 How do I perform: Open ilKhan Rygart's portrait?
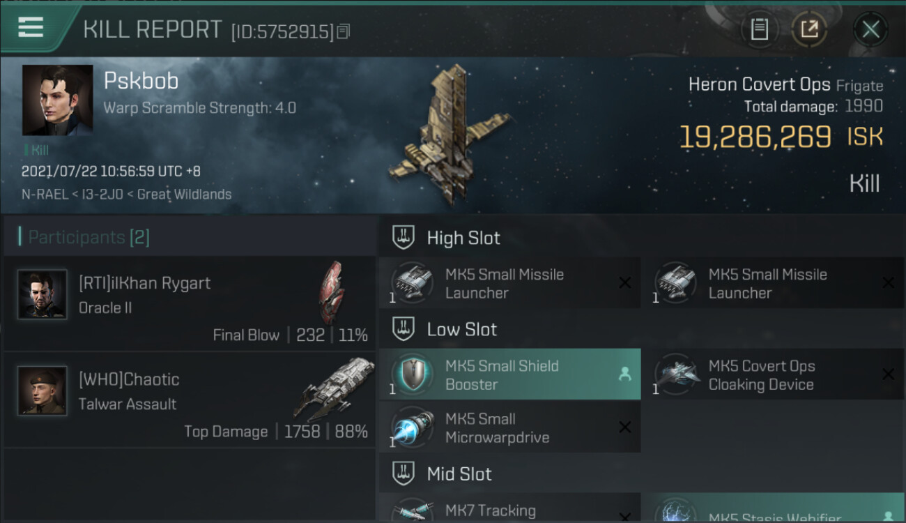click(43, 295)
